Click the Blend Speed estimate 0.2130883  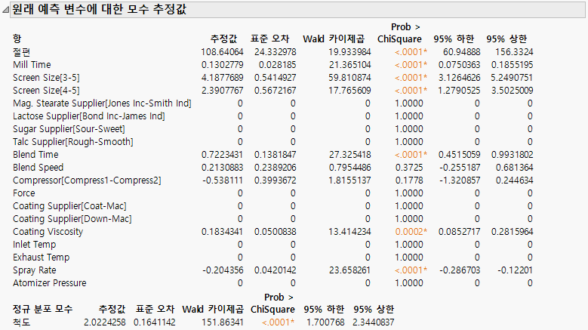(x=223, y=167)
